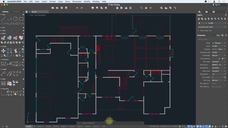
Task: Choose the Trim scissors tool
Action: (x=15, y=51)
